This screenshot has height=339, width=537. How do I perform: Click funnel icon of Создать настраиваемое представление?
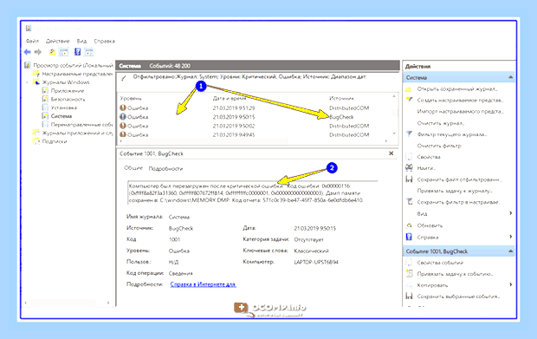click(x=409, y=100)
